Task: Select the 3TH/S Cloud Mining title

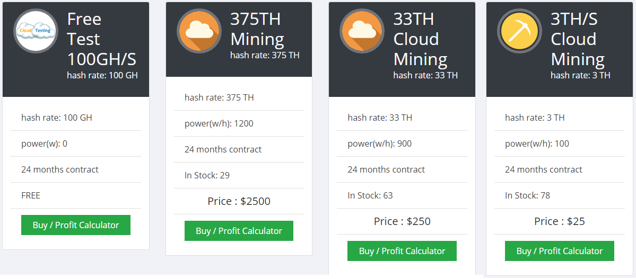Action: pyautogui.click(x=578, y=39)
